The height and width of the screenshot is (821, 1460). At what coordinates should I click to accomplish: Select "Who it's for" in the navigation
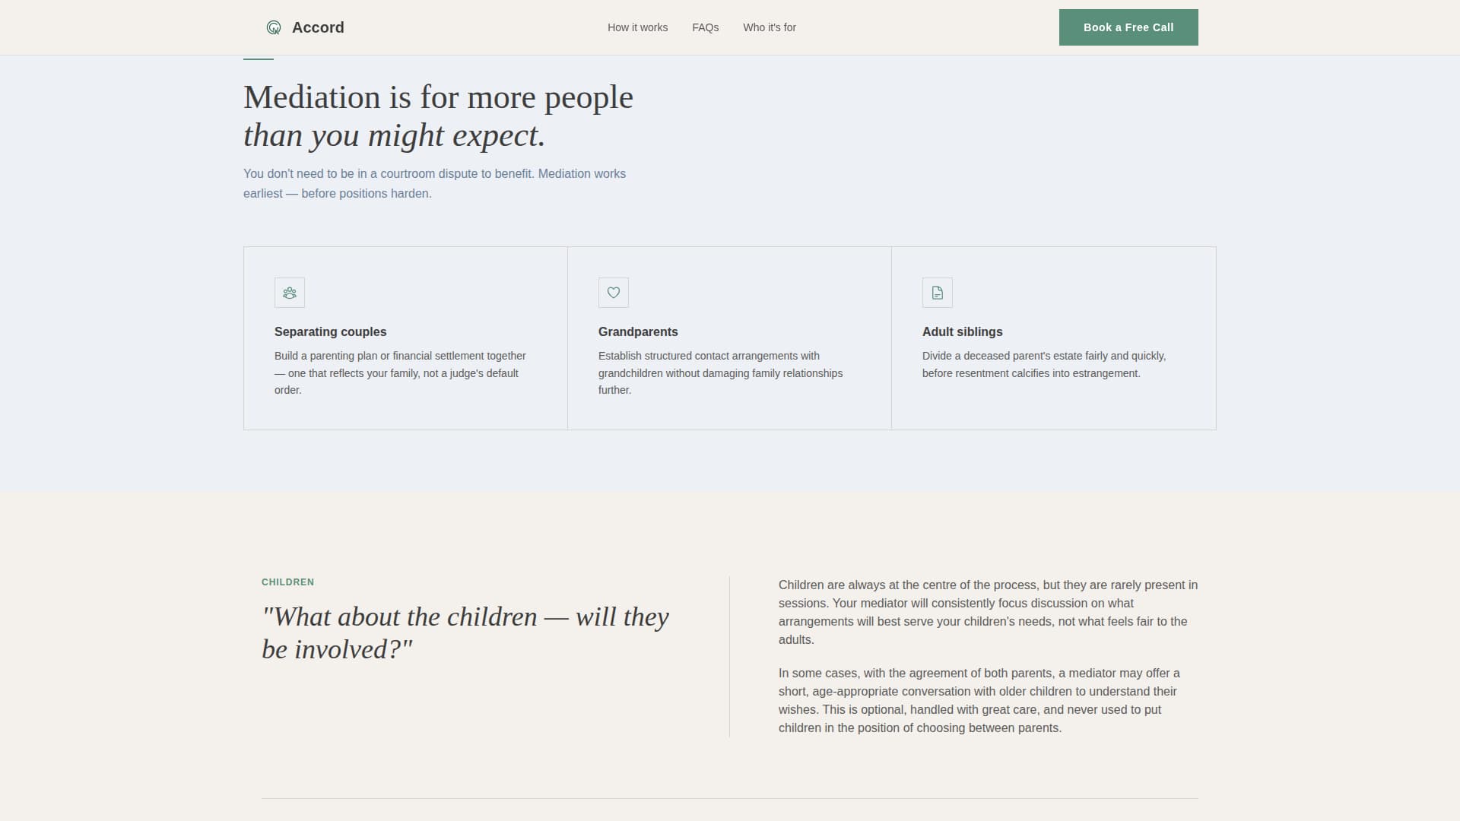pos(770,27)
